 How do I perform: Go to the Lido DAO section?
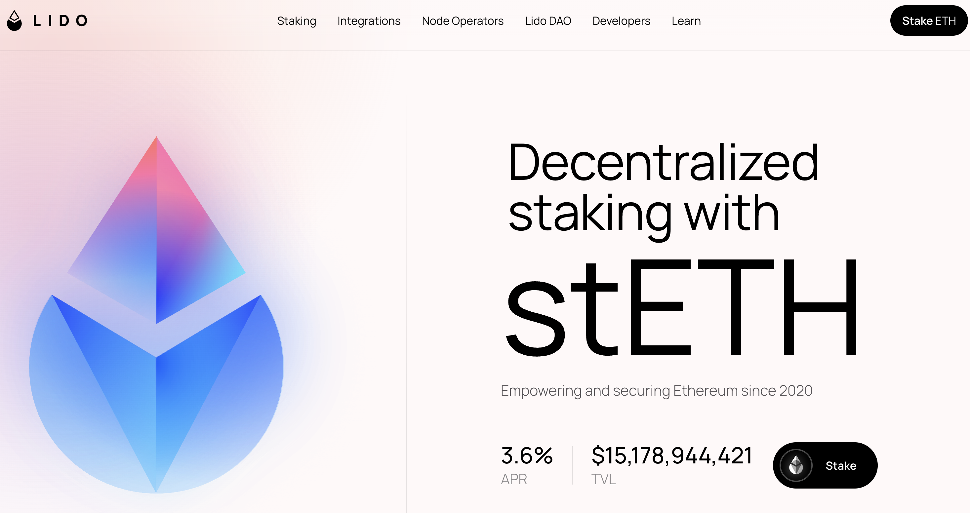coord(548,21)
